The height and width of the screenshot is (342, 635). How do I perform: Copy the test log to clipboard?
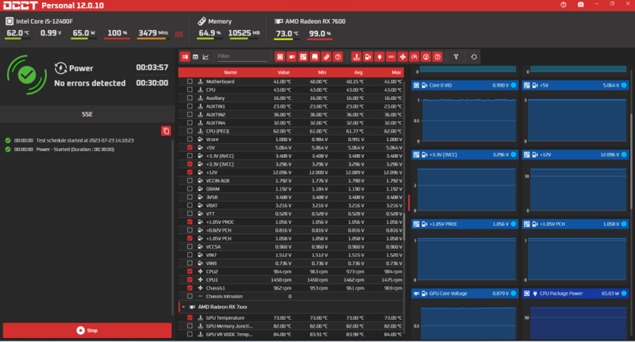[166, 131]
